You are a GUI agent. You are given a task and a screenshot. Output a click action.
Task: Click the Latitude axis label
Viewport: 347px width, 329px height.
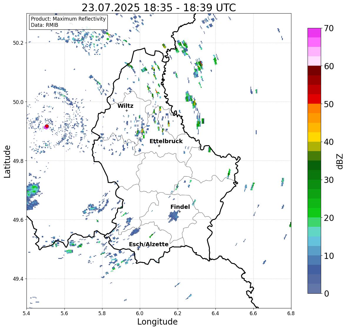(7, 161)
